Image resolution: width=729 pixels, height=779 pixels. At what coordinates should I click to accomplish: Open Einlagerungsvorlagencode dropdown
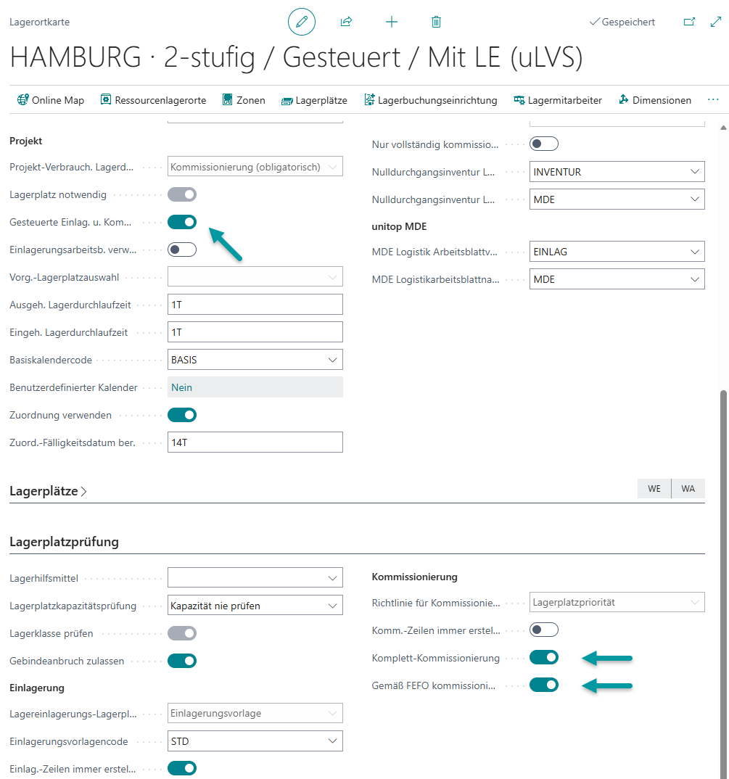click(x=333, y=741)
